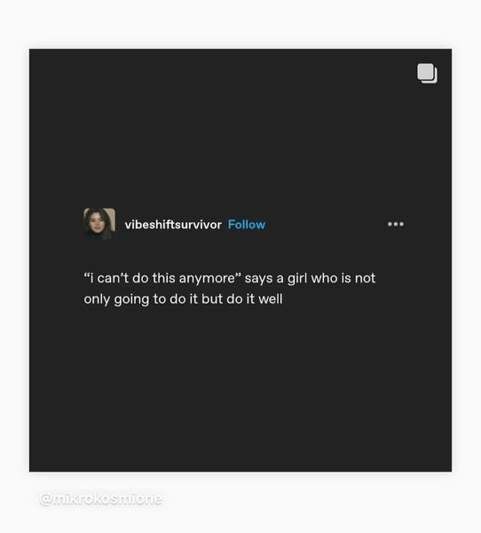The width and height of the screenshot is (481, 533).
Task: Click the word "girl" in the post text
Action: [x=297, y=279]
